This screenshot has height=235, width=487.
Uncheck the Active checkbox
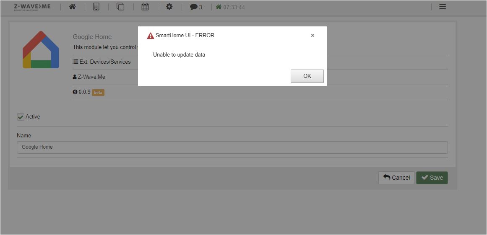click(21, 117)
